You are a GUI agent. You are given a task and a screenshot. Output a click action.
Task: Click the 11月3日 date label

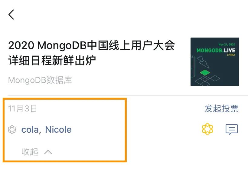[22, 109]
